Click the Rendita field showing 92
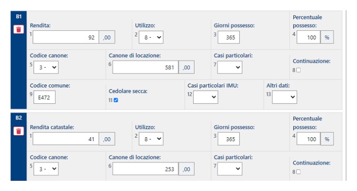Viewport: 357px width, 191px height. click(x=66, y=38)
